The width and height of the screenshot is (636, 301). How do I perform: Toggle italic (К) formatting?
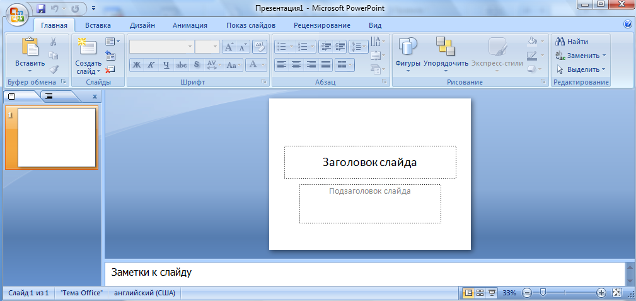pos(151,65)
